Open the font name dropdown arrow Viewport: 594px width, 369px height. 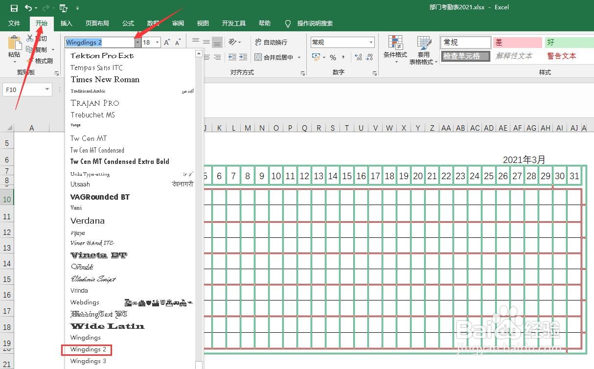[138, 43]
